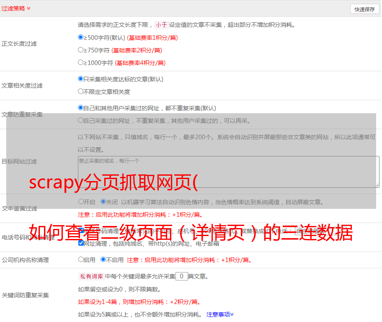Image resolution: width=382 pixels, height=322 pixels.
Task: Click the 目标网站过滤 row label
Action: [19, 161]
